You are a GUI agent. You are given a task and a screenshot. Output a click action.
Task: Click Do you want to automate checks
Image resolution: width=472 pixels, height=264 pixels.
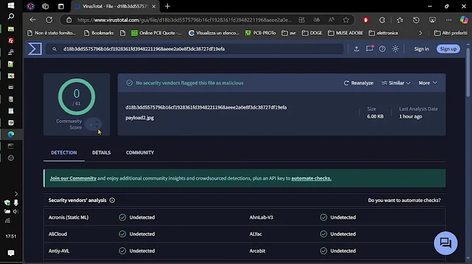coord(404,200)
